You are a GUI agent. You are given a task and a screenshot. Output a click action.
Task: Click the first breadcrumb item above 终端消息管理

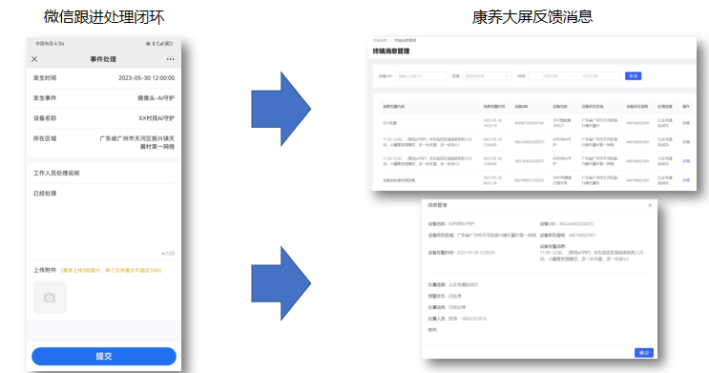point(380,41)
